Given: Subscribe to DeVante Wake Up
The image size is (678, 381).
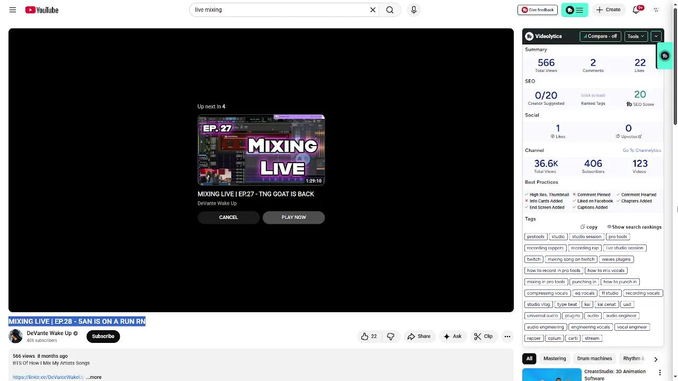Looking at the screenshot, I should coord(103,337).
